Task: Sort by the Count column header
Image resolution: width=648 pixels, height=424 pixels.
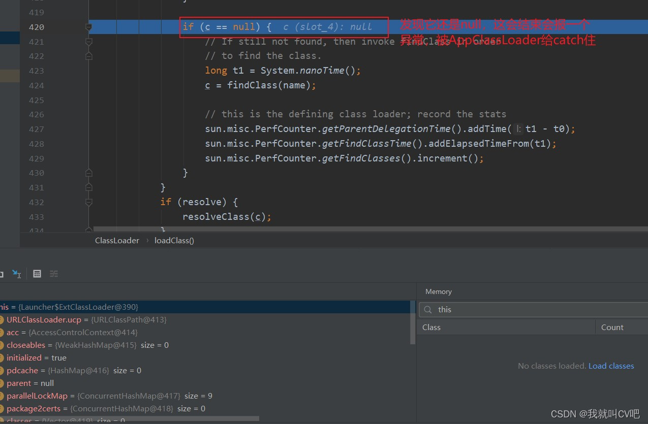Action: pyautogui.click(x=612, y=328)
